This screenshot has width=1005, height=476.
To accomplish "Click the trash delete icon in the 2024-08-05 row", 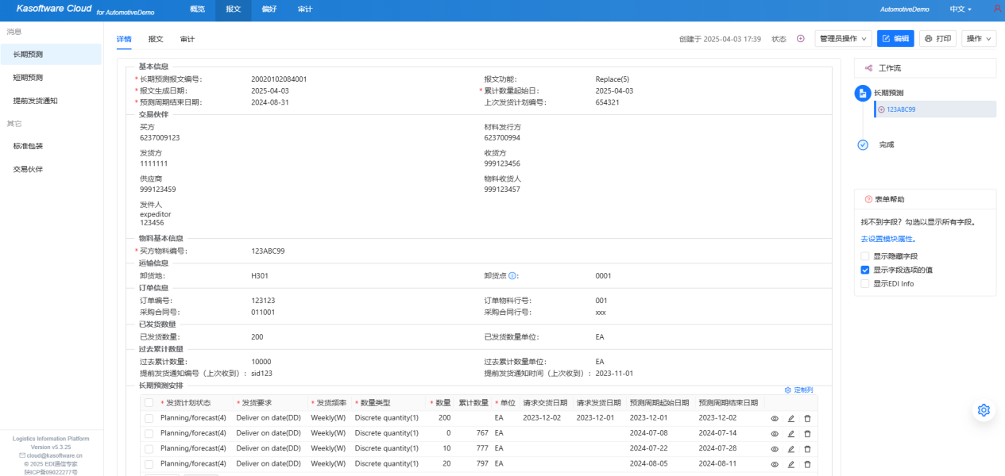I will pos(807,463).
